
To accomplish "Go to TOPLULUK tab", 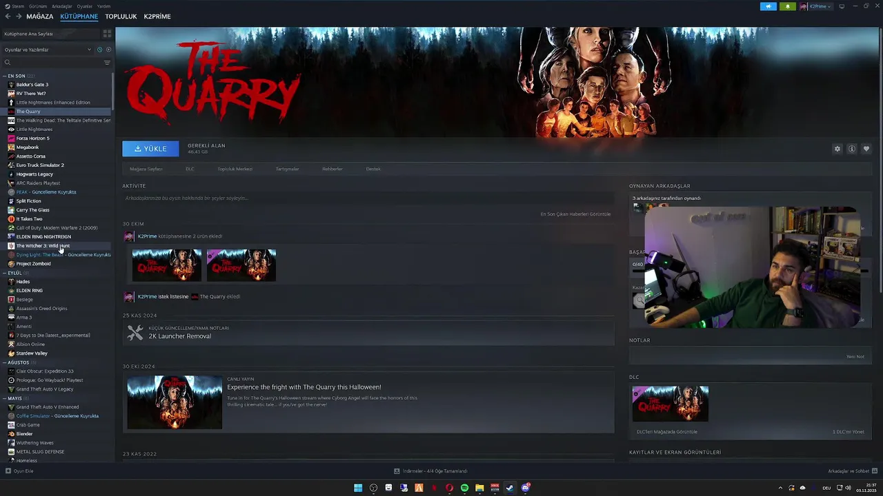I will [121, 16].
